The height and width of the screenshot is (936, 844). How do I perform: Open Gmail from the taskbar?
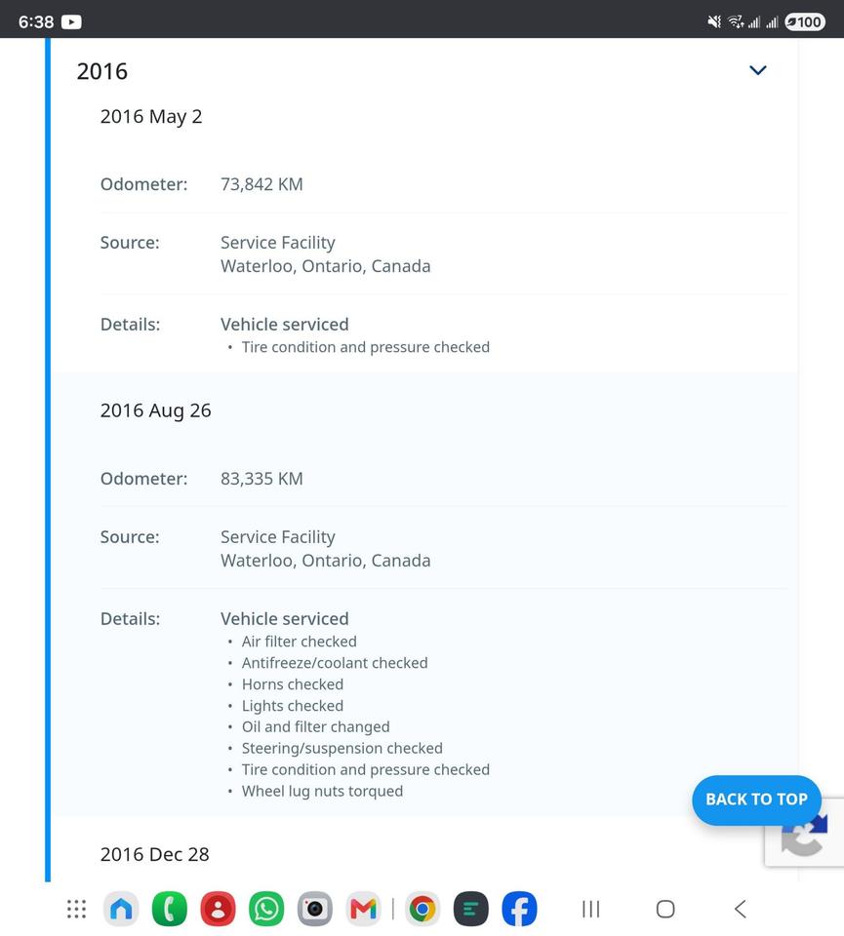coord(363,909)
